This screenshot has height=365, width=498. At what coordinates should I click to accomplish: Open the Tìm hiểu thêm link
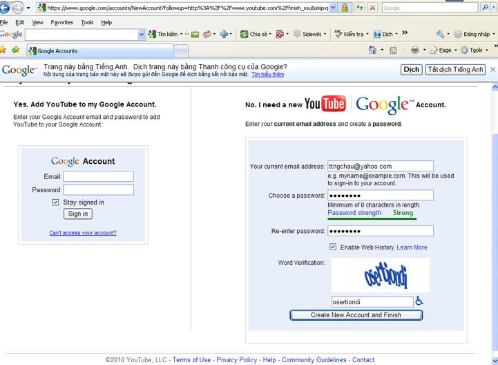(x=268, y=75)
